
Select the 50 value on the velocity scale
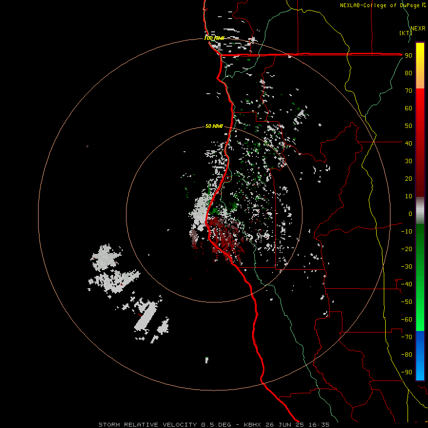click(x=409, y=126)
